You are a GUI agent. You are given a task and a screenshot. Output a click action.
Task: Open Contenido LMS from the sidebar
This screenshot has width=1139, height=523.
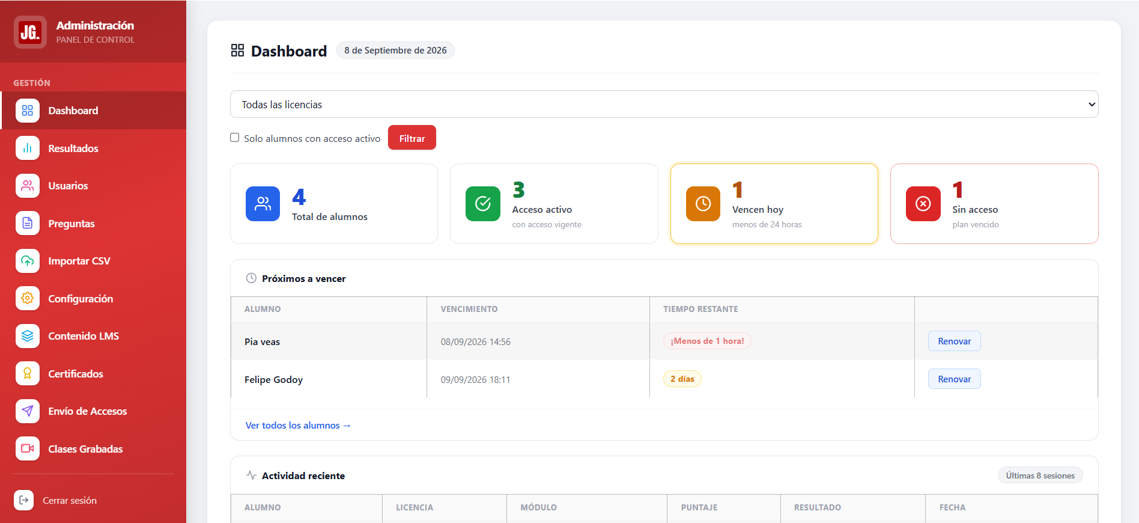click(x=93, y=336)
